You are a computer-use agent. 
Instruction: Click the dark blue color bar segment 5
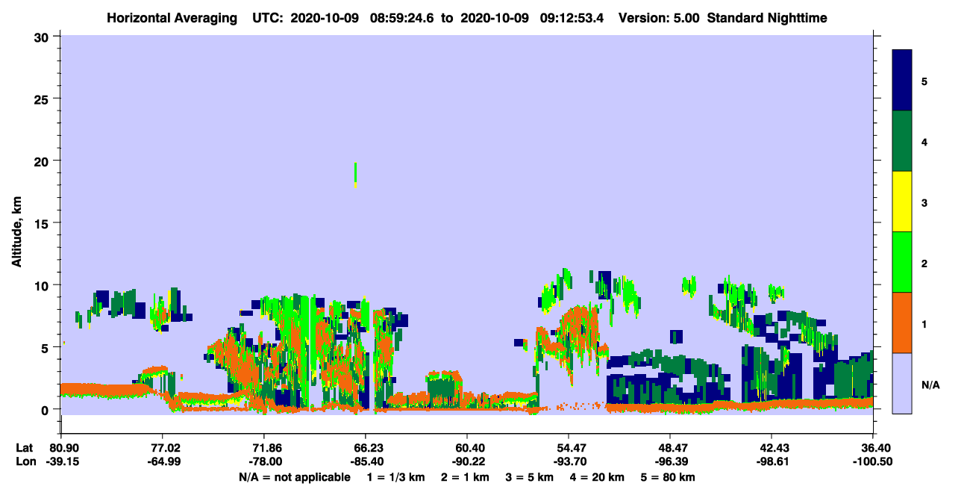[902, 81]
